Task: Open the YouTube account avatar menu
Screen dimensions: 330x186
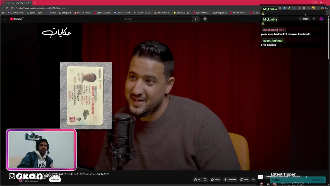Action: pyautogui.click(x=321, y=19)
